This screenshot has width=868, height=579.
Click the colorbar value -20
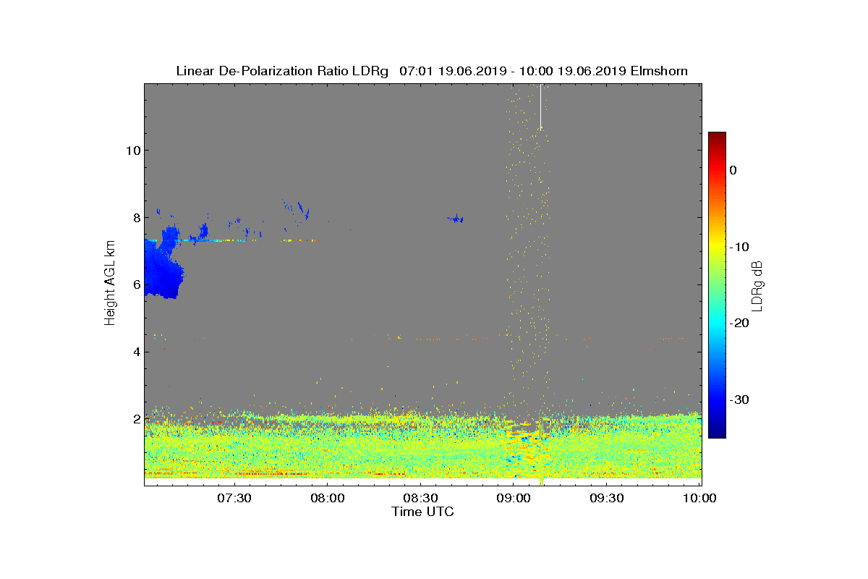point(739,323)
